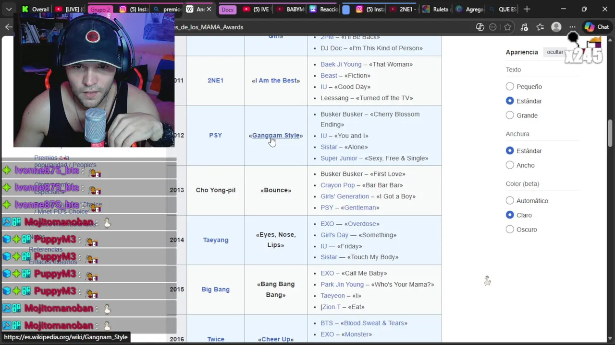Click the circled ellipsis in address bar
The width and height of the screenshot is (615, 345).
click(x=492, y=27)
